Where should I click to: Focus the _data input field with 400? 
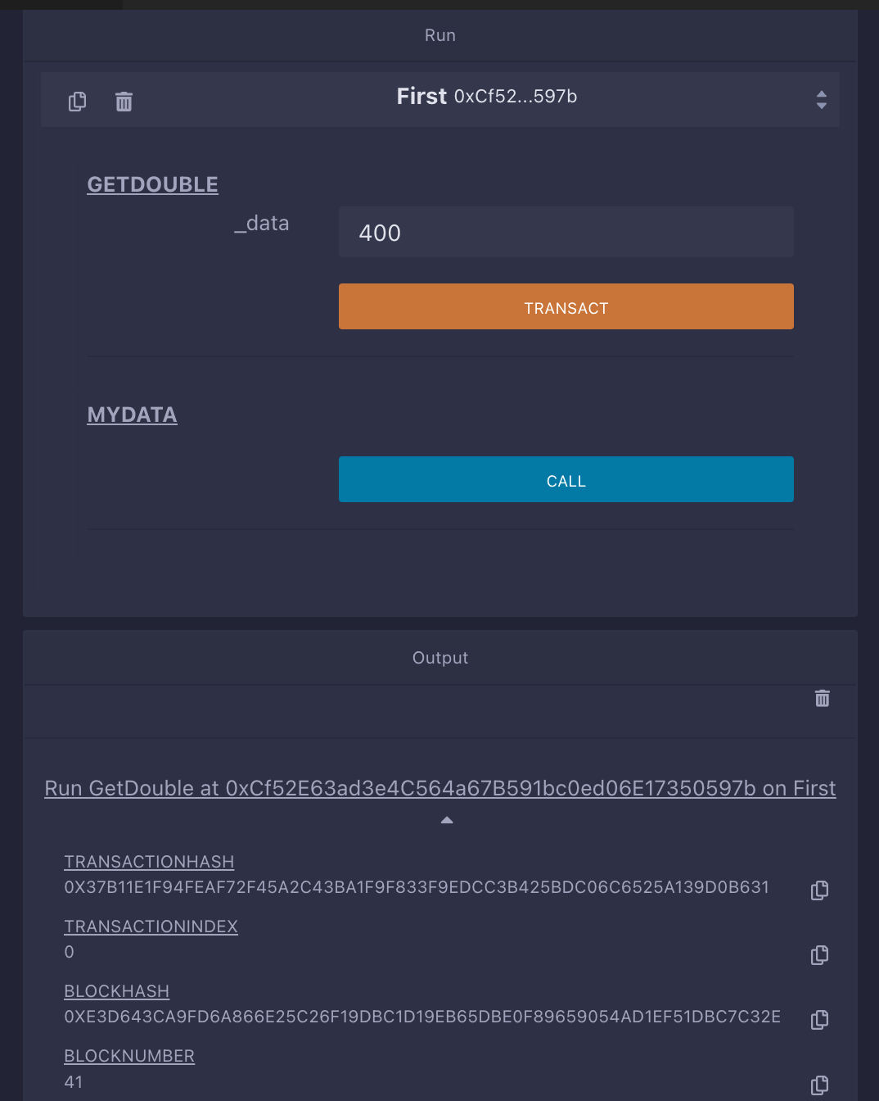tap(566, 232)
